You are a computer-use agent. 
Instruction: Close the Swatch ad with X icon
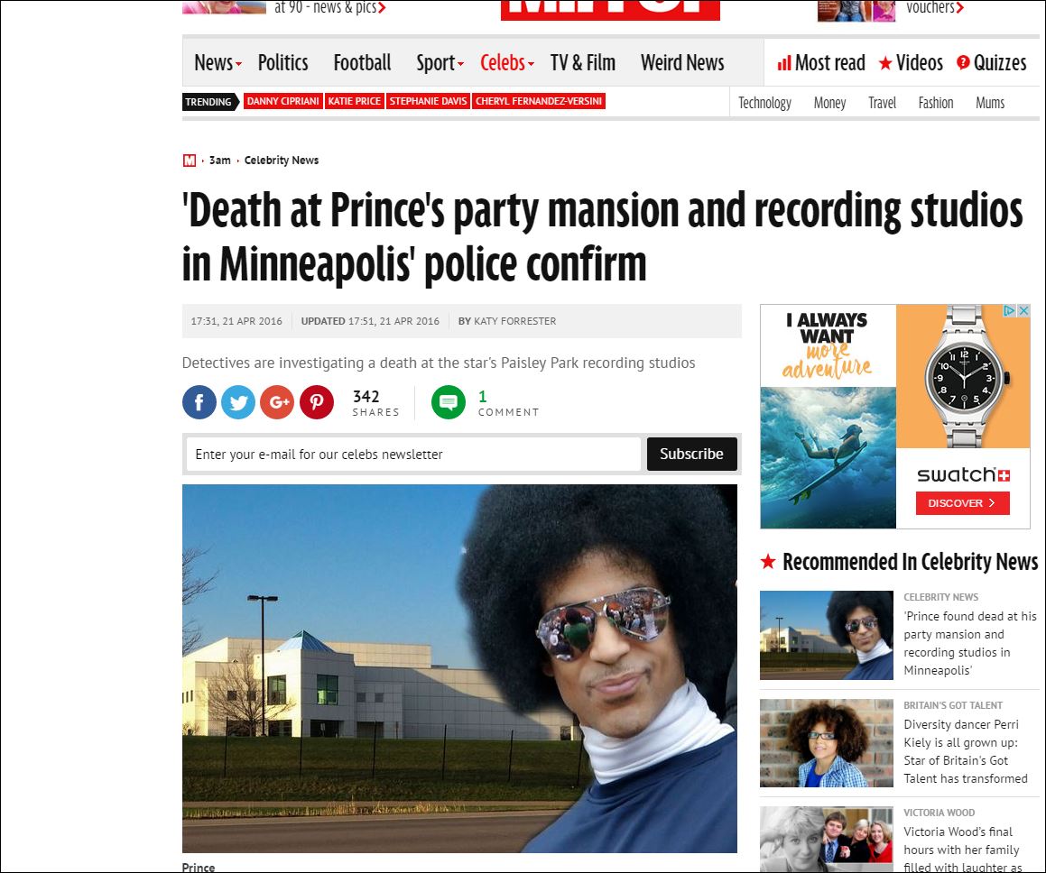pos(1023,310)
